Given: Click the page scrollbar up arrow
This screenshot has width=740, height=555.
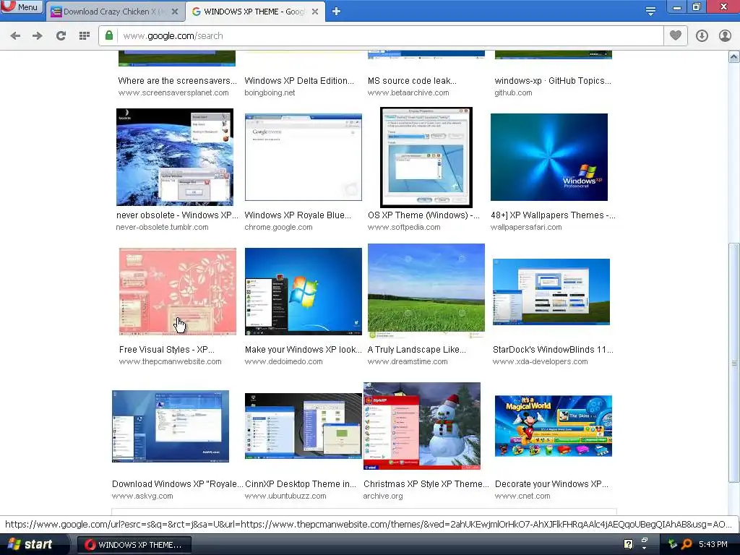Looking at the screenshot, I should point(734,57).
